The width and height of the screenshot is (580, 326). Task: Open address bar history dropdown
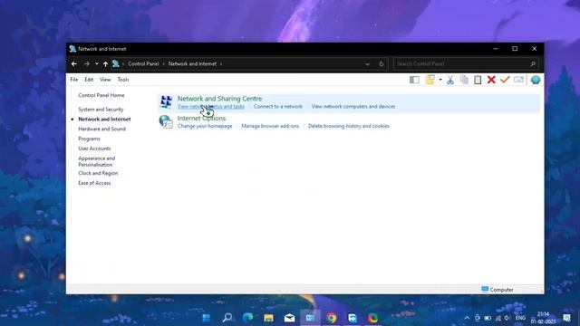tap(367, 64)
